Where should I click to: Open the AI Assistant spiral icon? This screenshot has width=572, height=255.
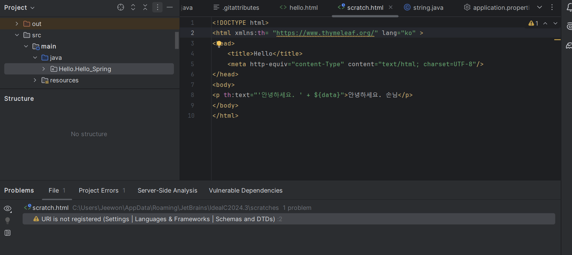[569, 26]
